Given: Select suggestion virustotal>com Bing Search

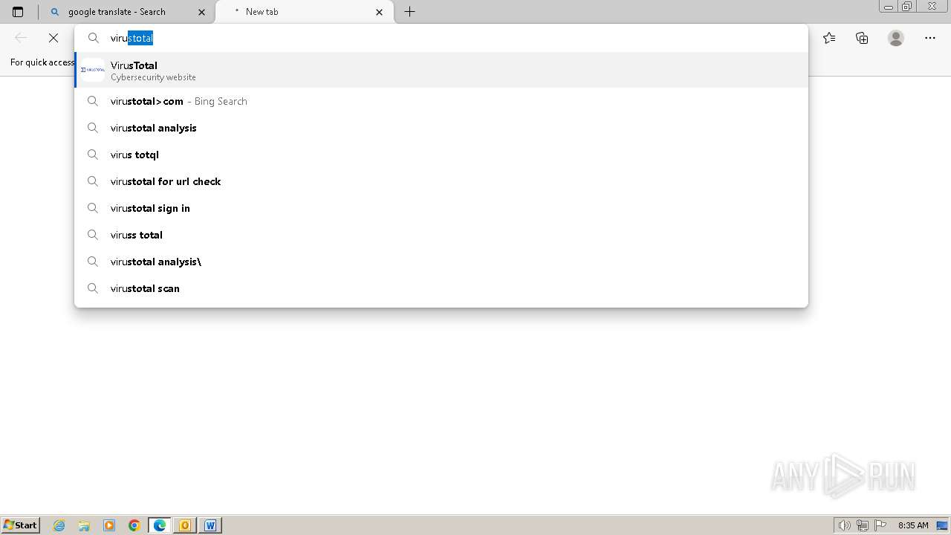Looking at the screenshot, I should click(441, 101).
